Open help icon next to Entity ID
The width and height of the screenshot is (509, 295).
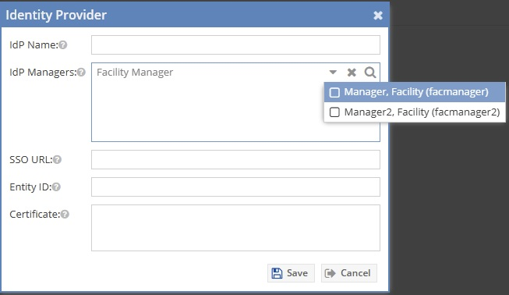click(56, 187)
